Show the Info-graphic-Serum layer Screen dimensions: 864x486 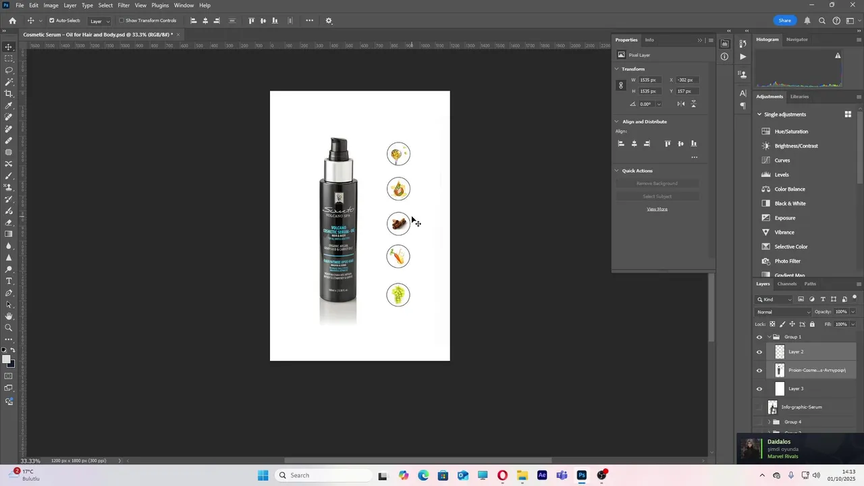point(759,407)
